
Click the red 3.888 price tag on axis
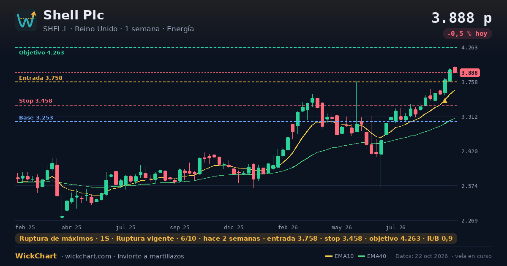pos(470,73)
